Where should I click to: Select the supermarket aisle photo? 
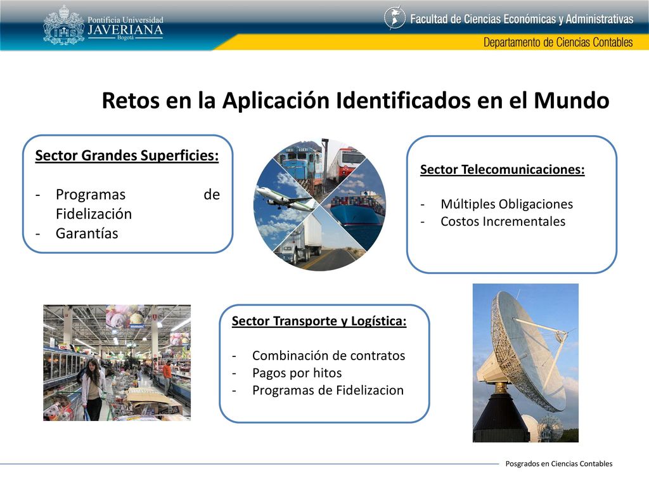coord(117,363)
